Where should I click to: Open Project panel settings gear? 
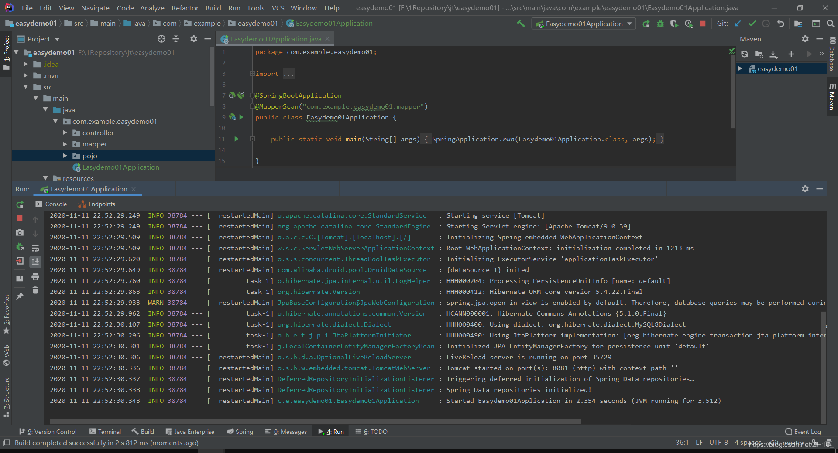point(194,39)
